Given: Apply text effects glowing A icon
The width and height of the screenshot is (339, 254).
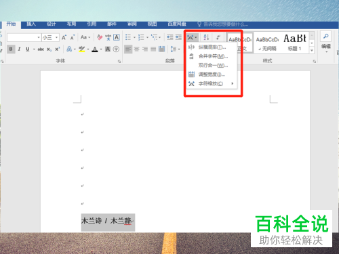Looking at the screenshot, I should click(69, 49).
